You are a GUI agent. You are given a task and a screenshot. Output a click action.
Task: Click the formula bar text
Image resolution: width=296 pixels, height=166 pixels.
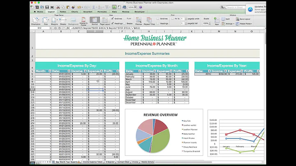[x=106, y=28]
